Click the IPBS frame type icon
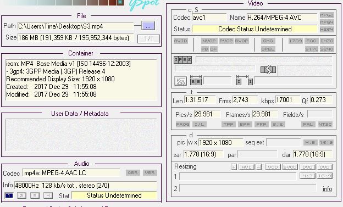Viewport: 343px width, 207px height. (x=182, y=59)
